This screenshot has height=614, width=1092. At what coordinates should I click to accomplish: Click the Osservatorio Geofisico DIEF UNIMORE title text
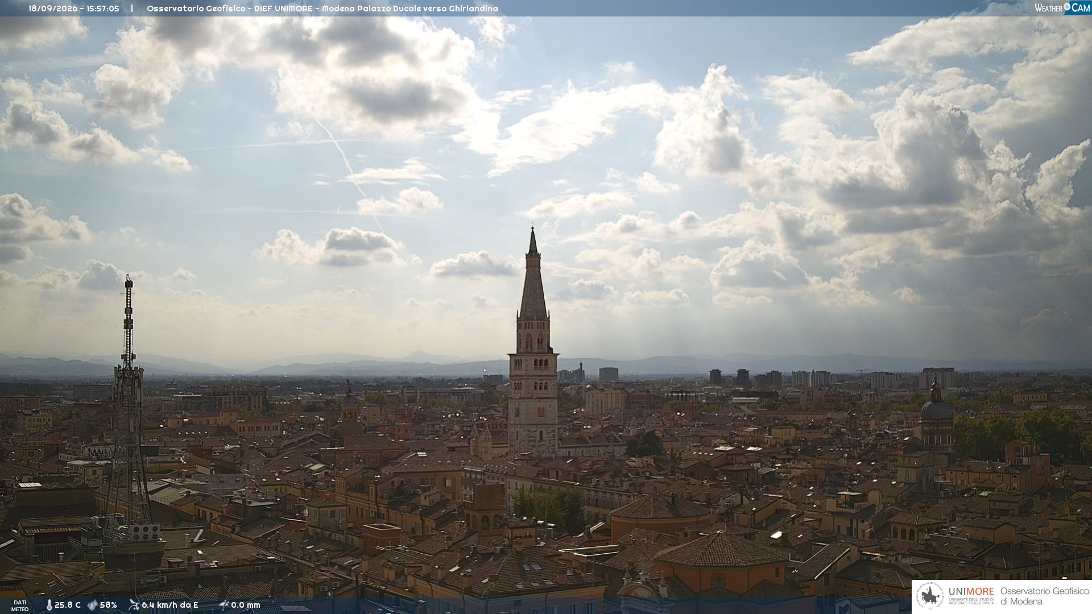click(322, 9)
